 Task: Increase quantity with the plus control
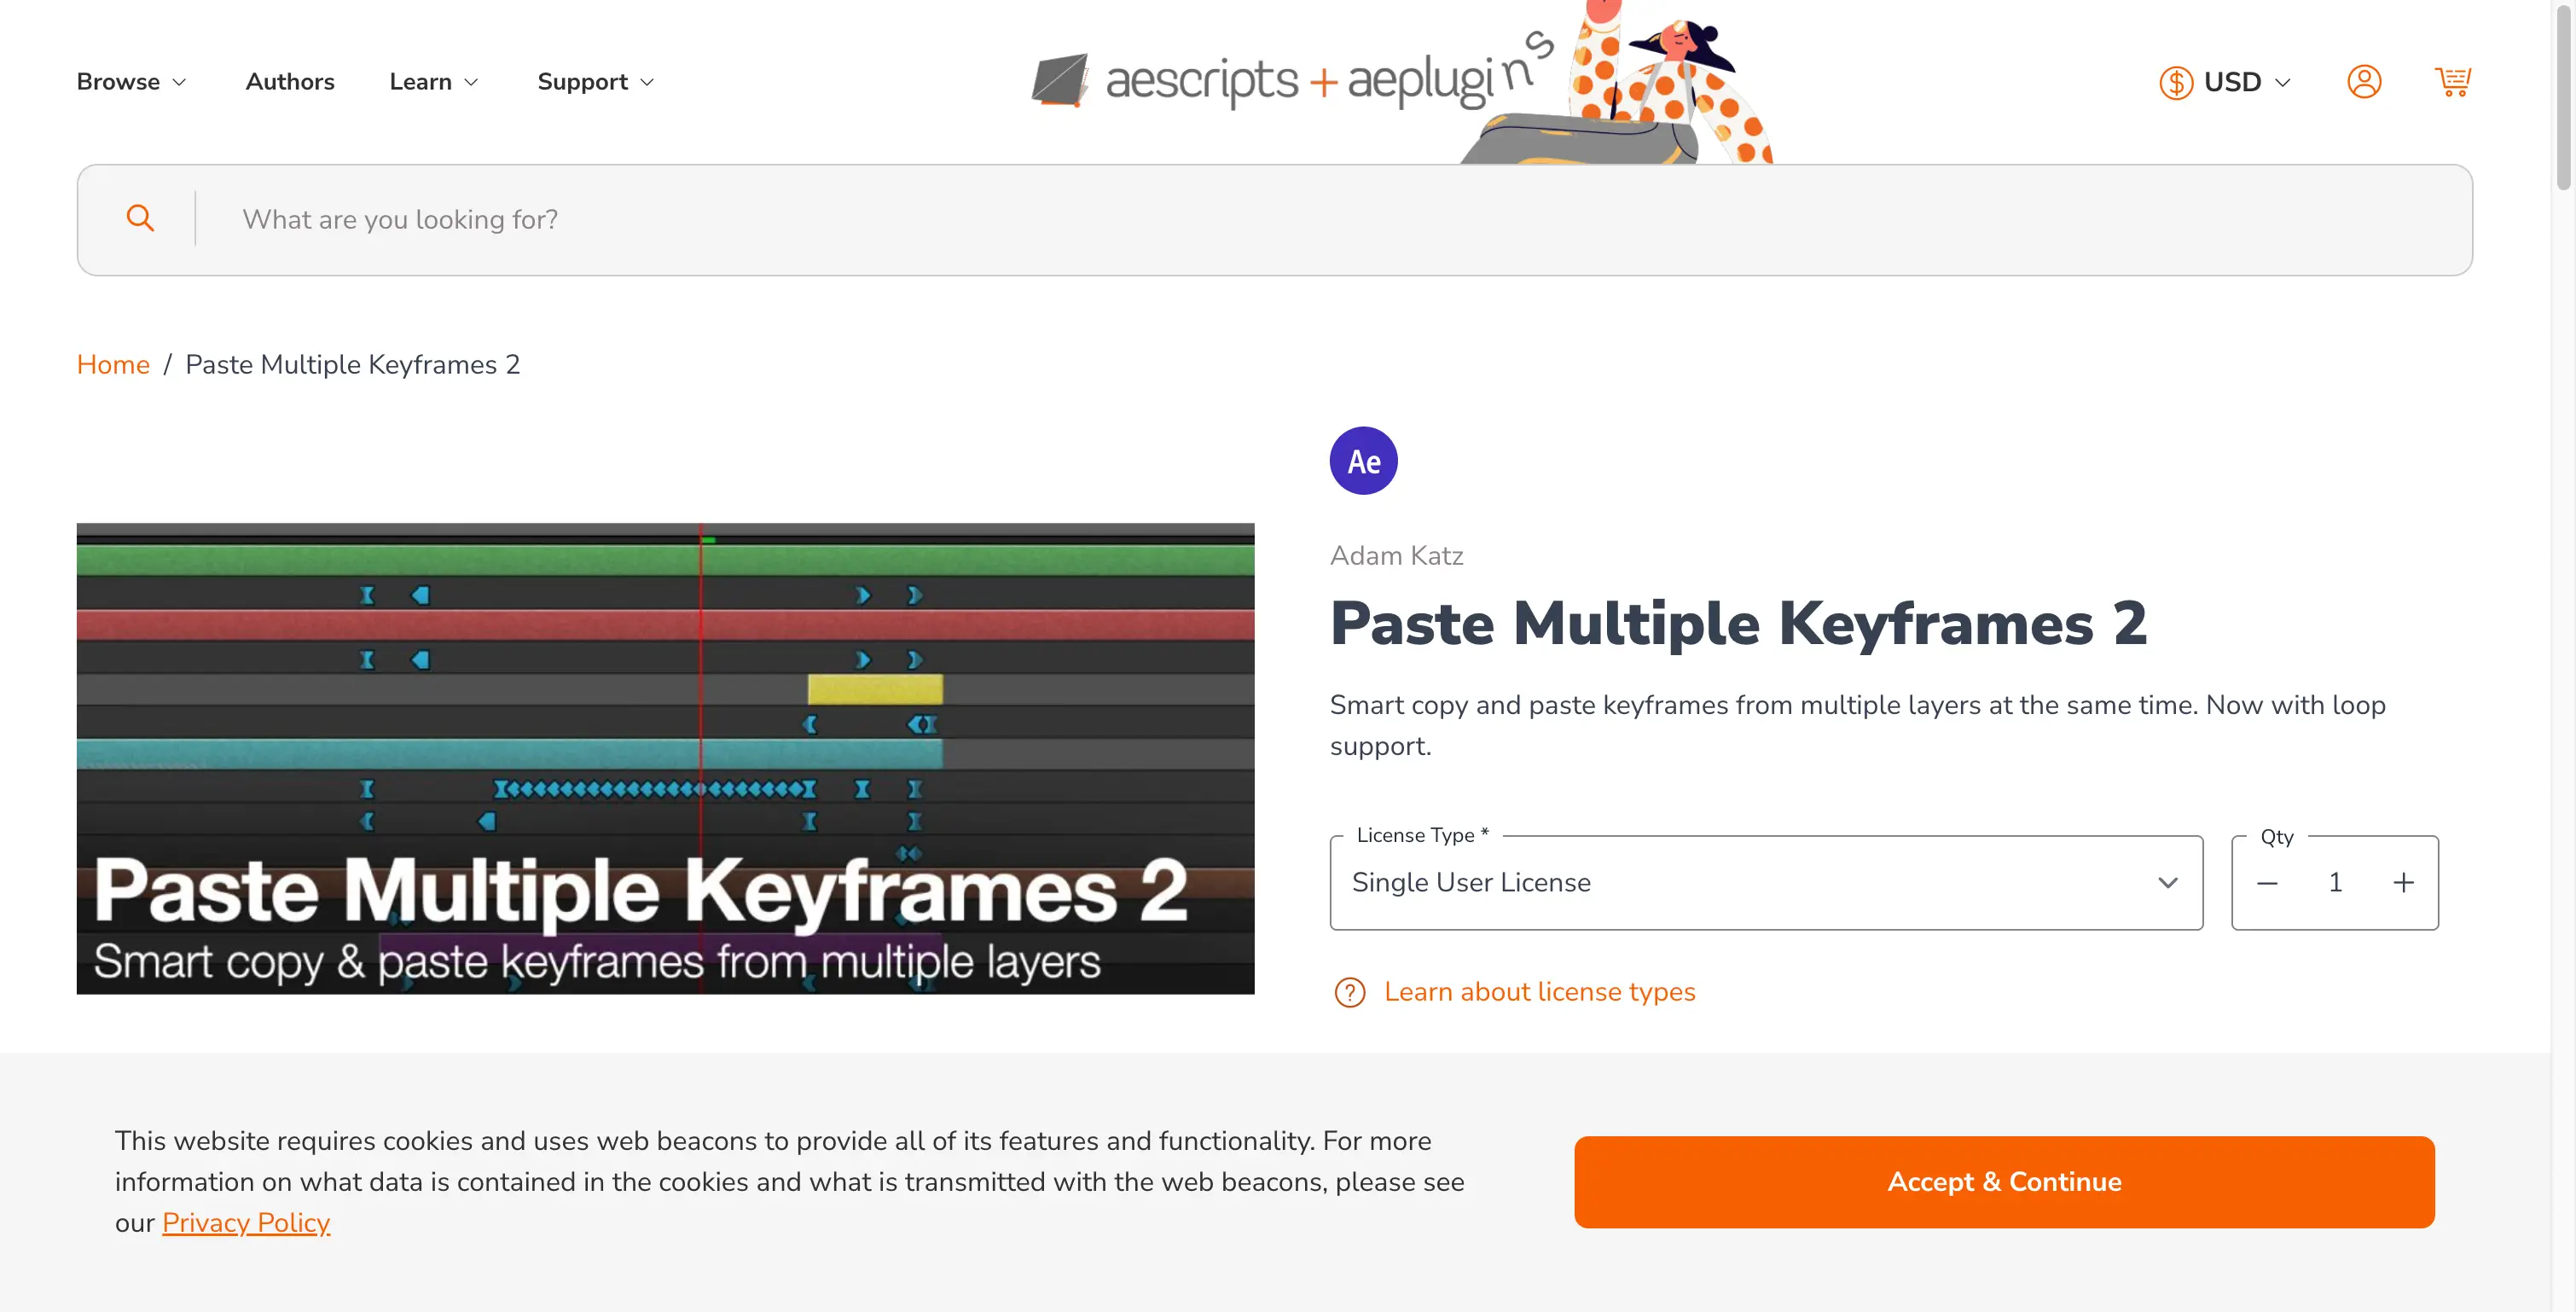tap(2405, 882)
